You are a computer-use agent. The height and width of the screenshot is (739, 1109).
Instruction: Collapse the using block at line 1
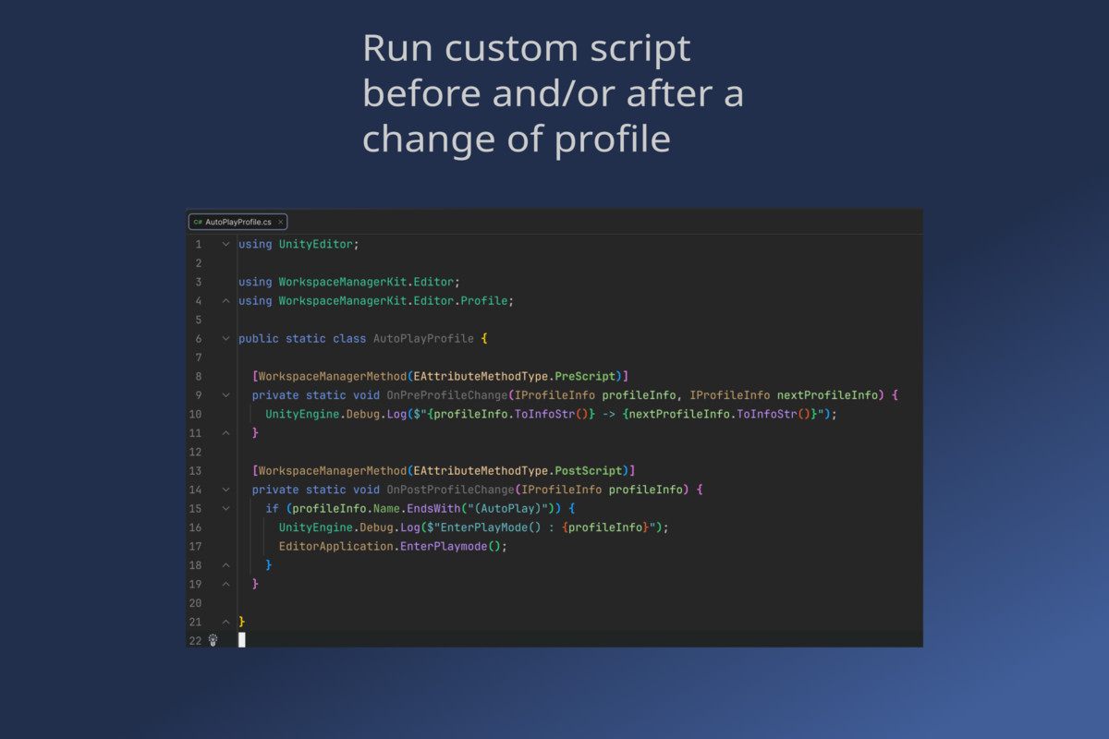pos(225,245)
